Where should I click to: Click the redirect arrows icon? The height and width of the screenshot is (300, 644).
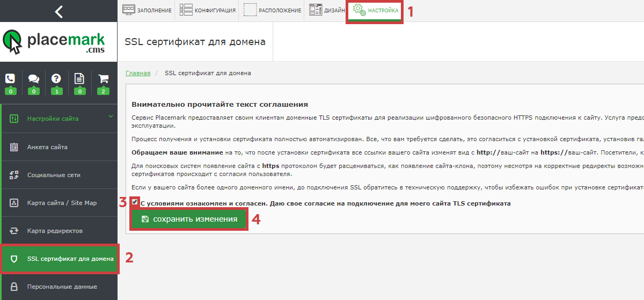click(x=14, y=231)
